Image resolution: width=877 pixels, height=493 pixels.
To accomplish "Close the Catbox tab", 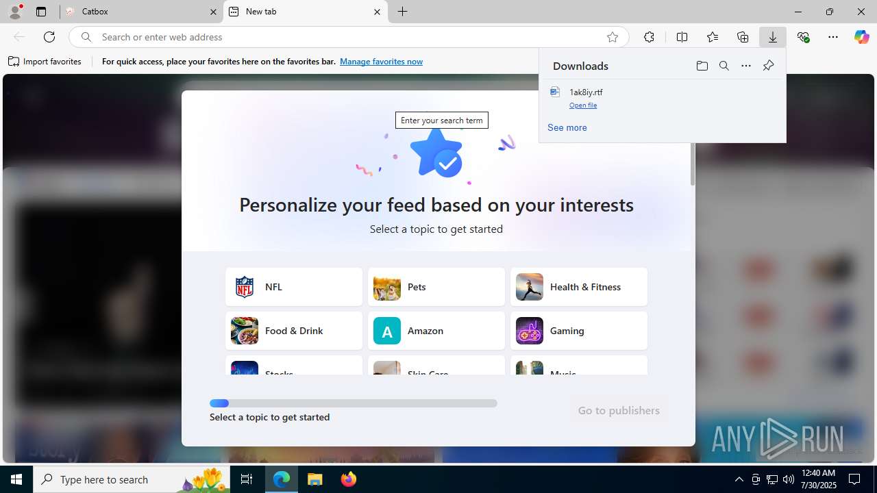I will pos(213,12).
